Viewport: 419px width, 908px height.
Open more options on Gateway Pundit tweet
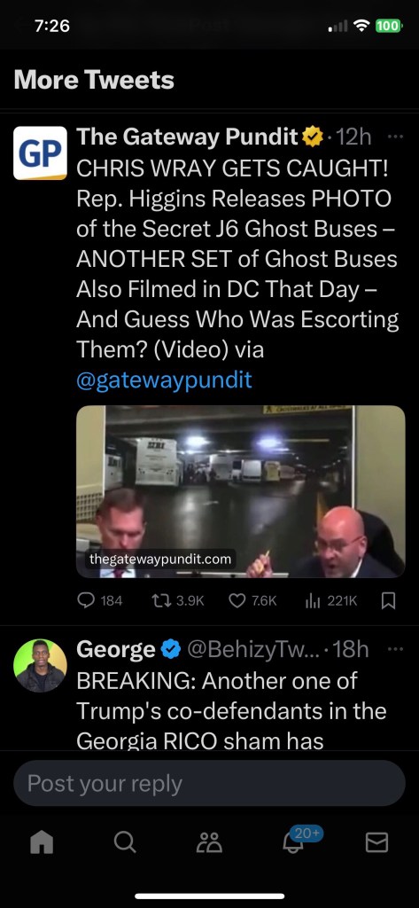[x=395, y=137]
